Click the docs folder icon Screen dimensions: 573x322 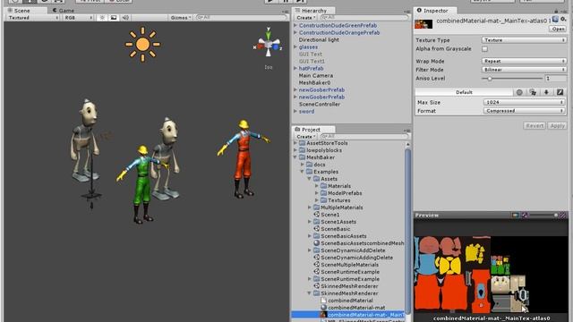(x=310, y=165)
